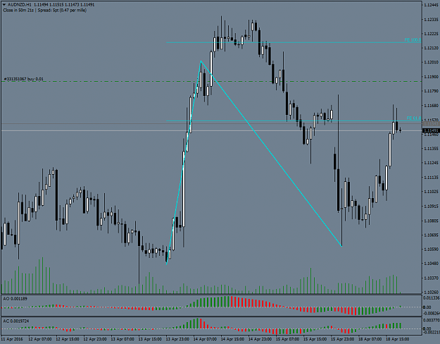440x344 pixels.
Task: Click the '11 Apr 2016' time axis label
Action: coord(13,339)
